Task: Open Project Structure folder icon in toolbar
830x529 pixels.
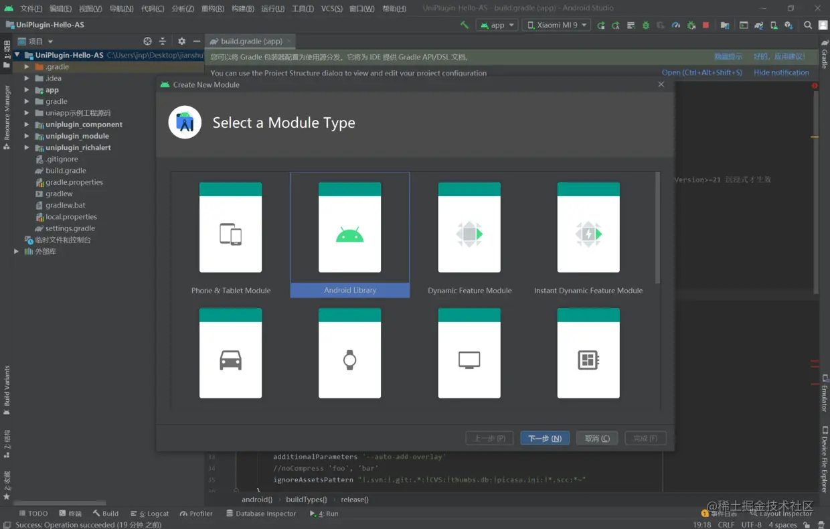Action: (725, 25)
